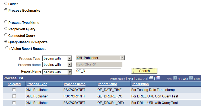Click XML Publisher cell in the QE_DATE_TIME row
This screenshot has height=108, width=203.
tap(37, 90)
